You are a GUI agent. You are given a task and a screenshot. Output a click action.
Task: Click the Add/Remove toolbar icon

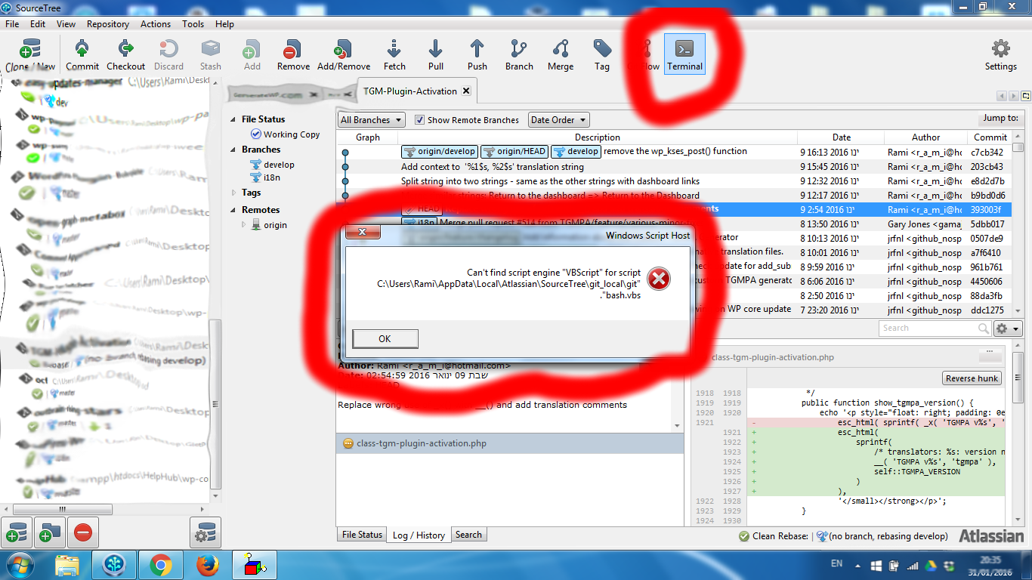pos(344,55)
